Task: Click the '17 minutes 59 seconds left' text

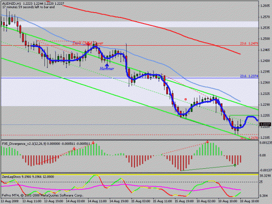Action: [x=28, y=7]
